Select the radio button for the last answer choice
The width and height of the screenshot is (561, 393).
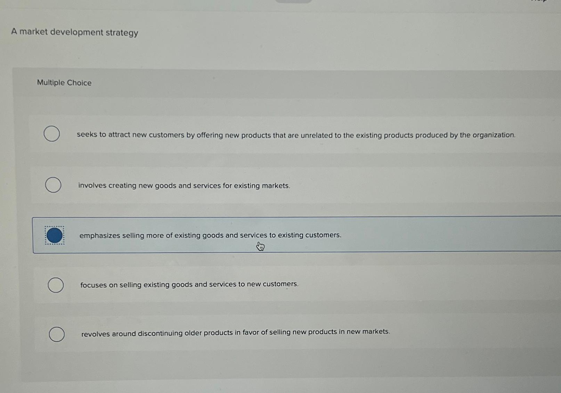[57, 335]
